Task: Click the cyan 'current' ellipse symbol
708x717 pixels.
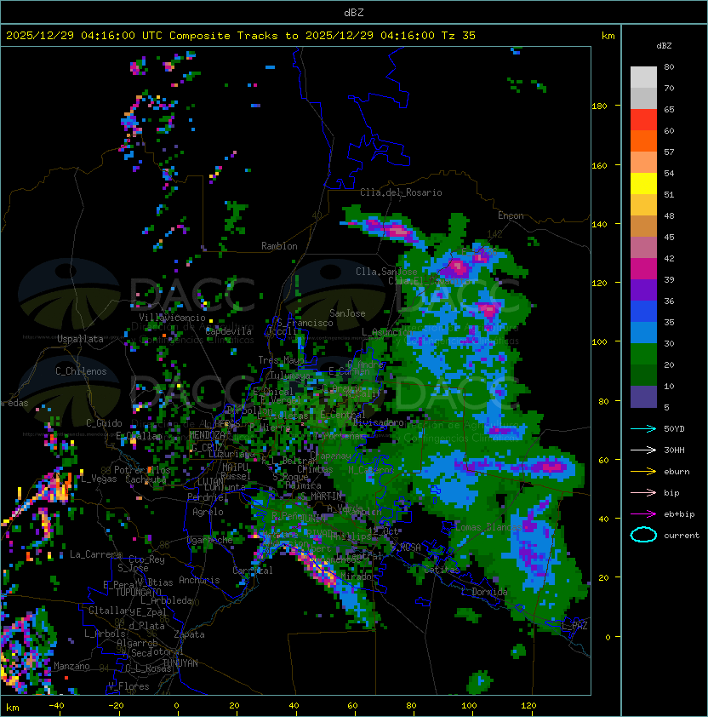Action: 643,535
